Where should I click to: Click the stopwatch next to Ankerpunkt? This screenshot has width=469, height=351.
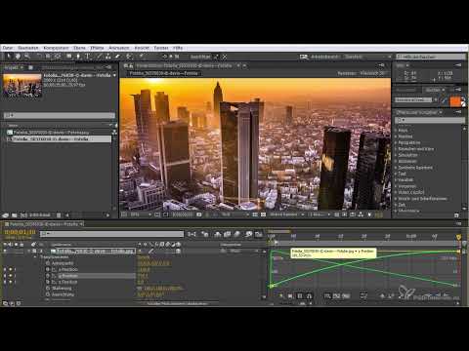pyautogui.click(x=48, y=263)
